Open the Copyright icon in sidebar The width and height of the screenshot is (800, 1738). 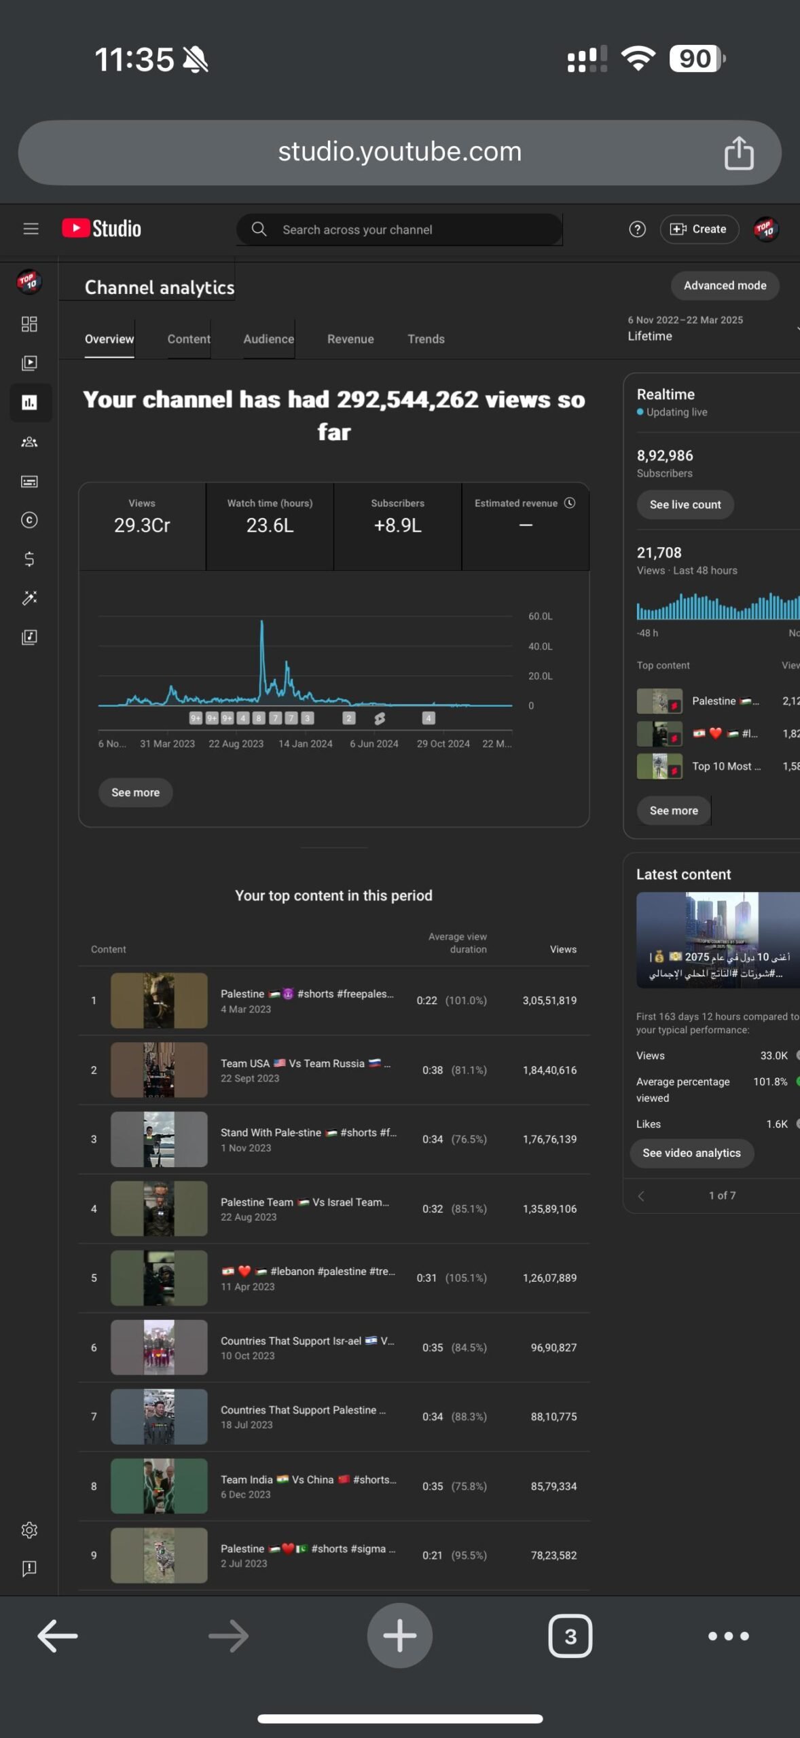point(29,520)
